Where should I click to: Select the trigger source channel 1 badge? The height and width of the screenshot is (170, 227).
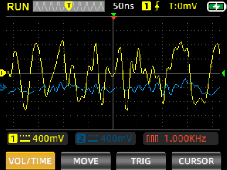[x=146, y=6]
